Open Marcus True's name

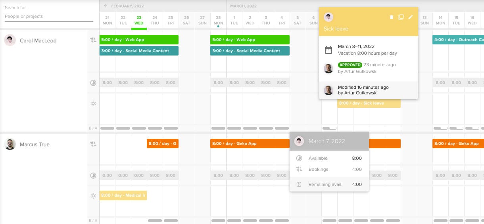point(35,144)
